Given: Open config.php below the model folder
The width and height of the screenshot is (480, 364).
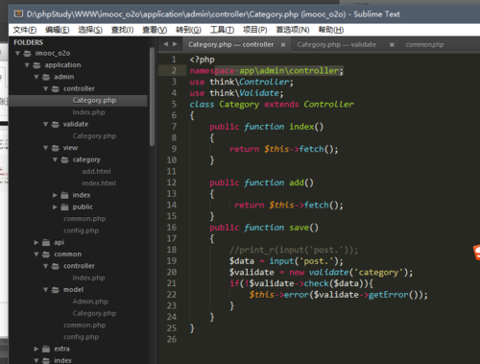Looking at the screenshot, I should (81, 337).
